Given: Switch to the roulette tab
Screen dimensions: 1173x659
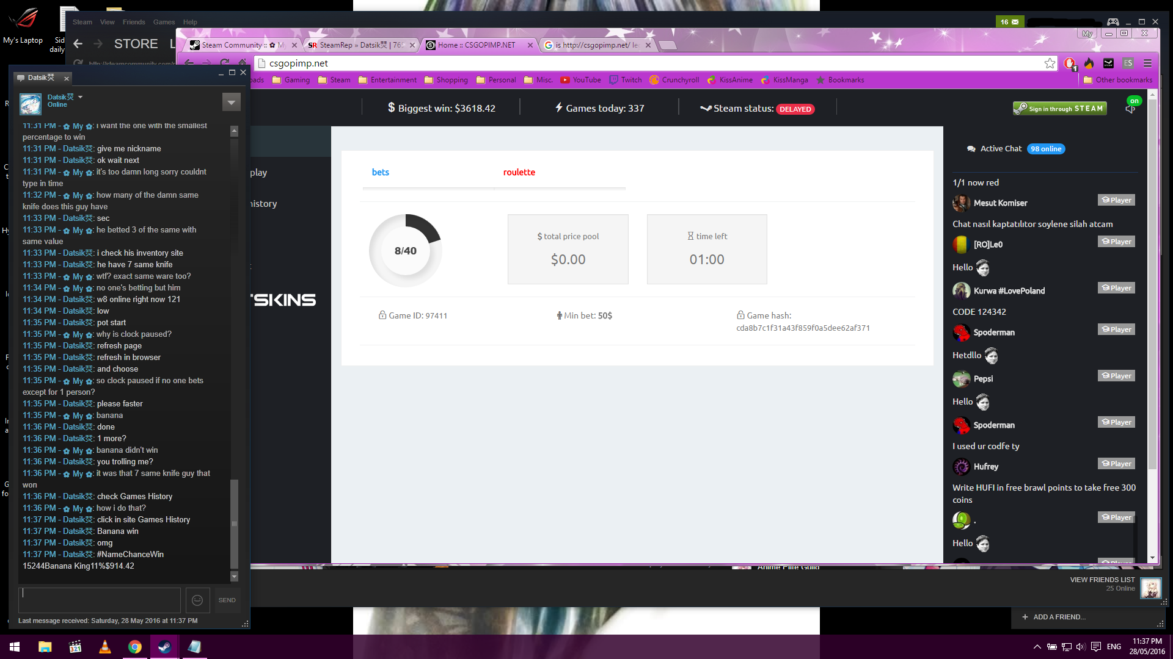Looking at the screenshot, I should (x=519, y=173).
